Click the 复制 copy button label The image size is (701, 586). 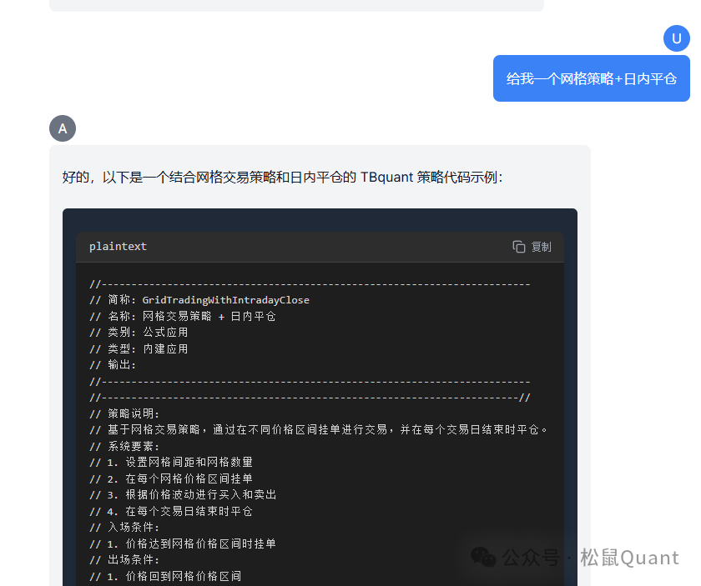click(541, 247)
